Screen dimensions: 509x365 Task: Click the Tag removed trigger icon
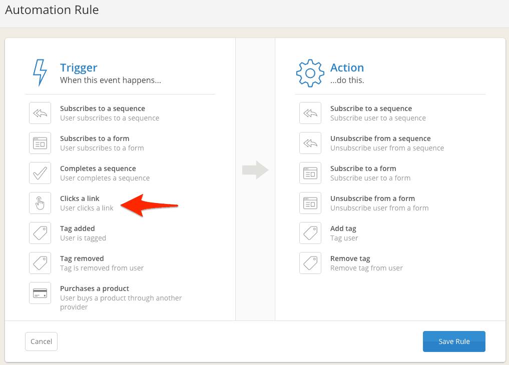pos(40,263)
